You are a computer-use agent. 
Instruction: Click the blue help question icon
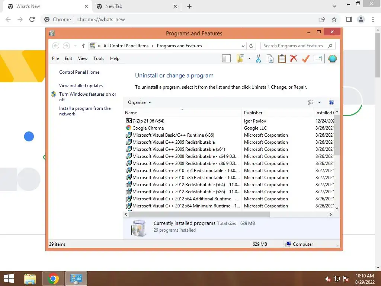[x=332, y=102]
